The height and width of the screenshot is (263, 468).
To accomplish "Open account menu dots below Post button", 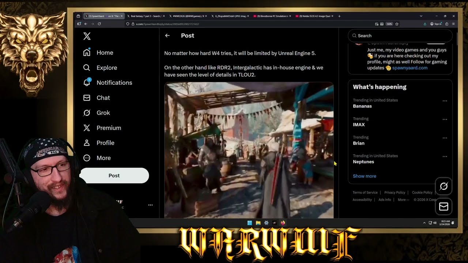I will click(x=150, y=205).
